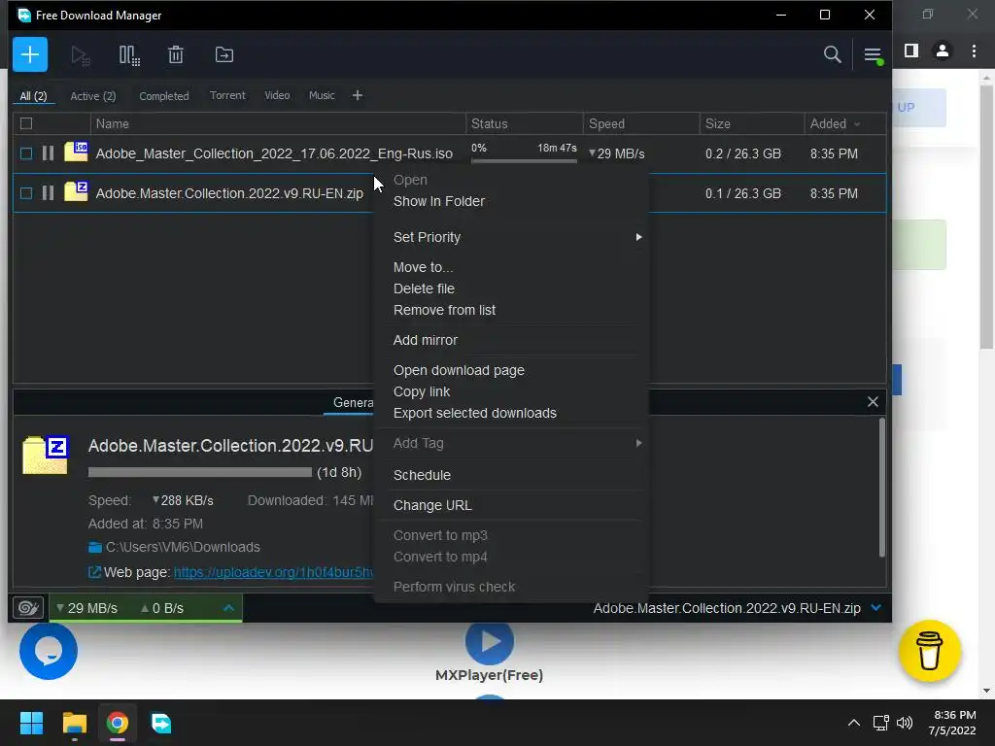The image size is (995, 746).
Task: Click the large zip icon in details panel
Action: 45,455
